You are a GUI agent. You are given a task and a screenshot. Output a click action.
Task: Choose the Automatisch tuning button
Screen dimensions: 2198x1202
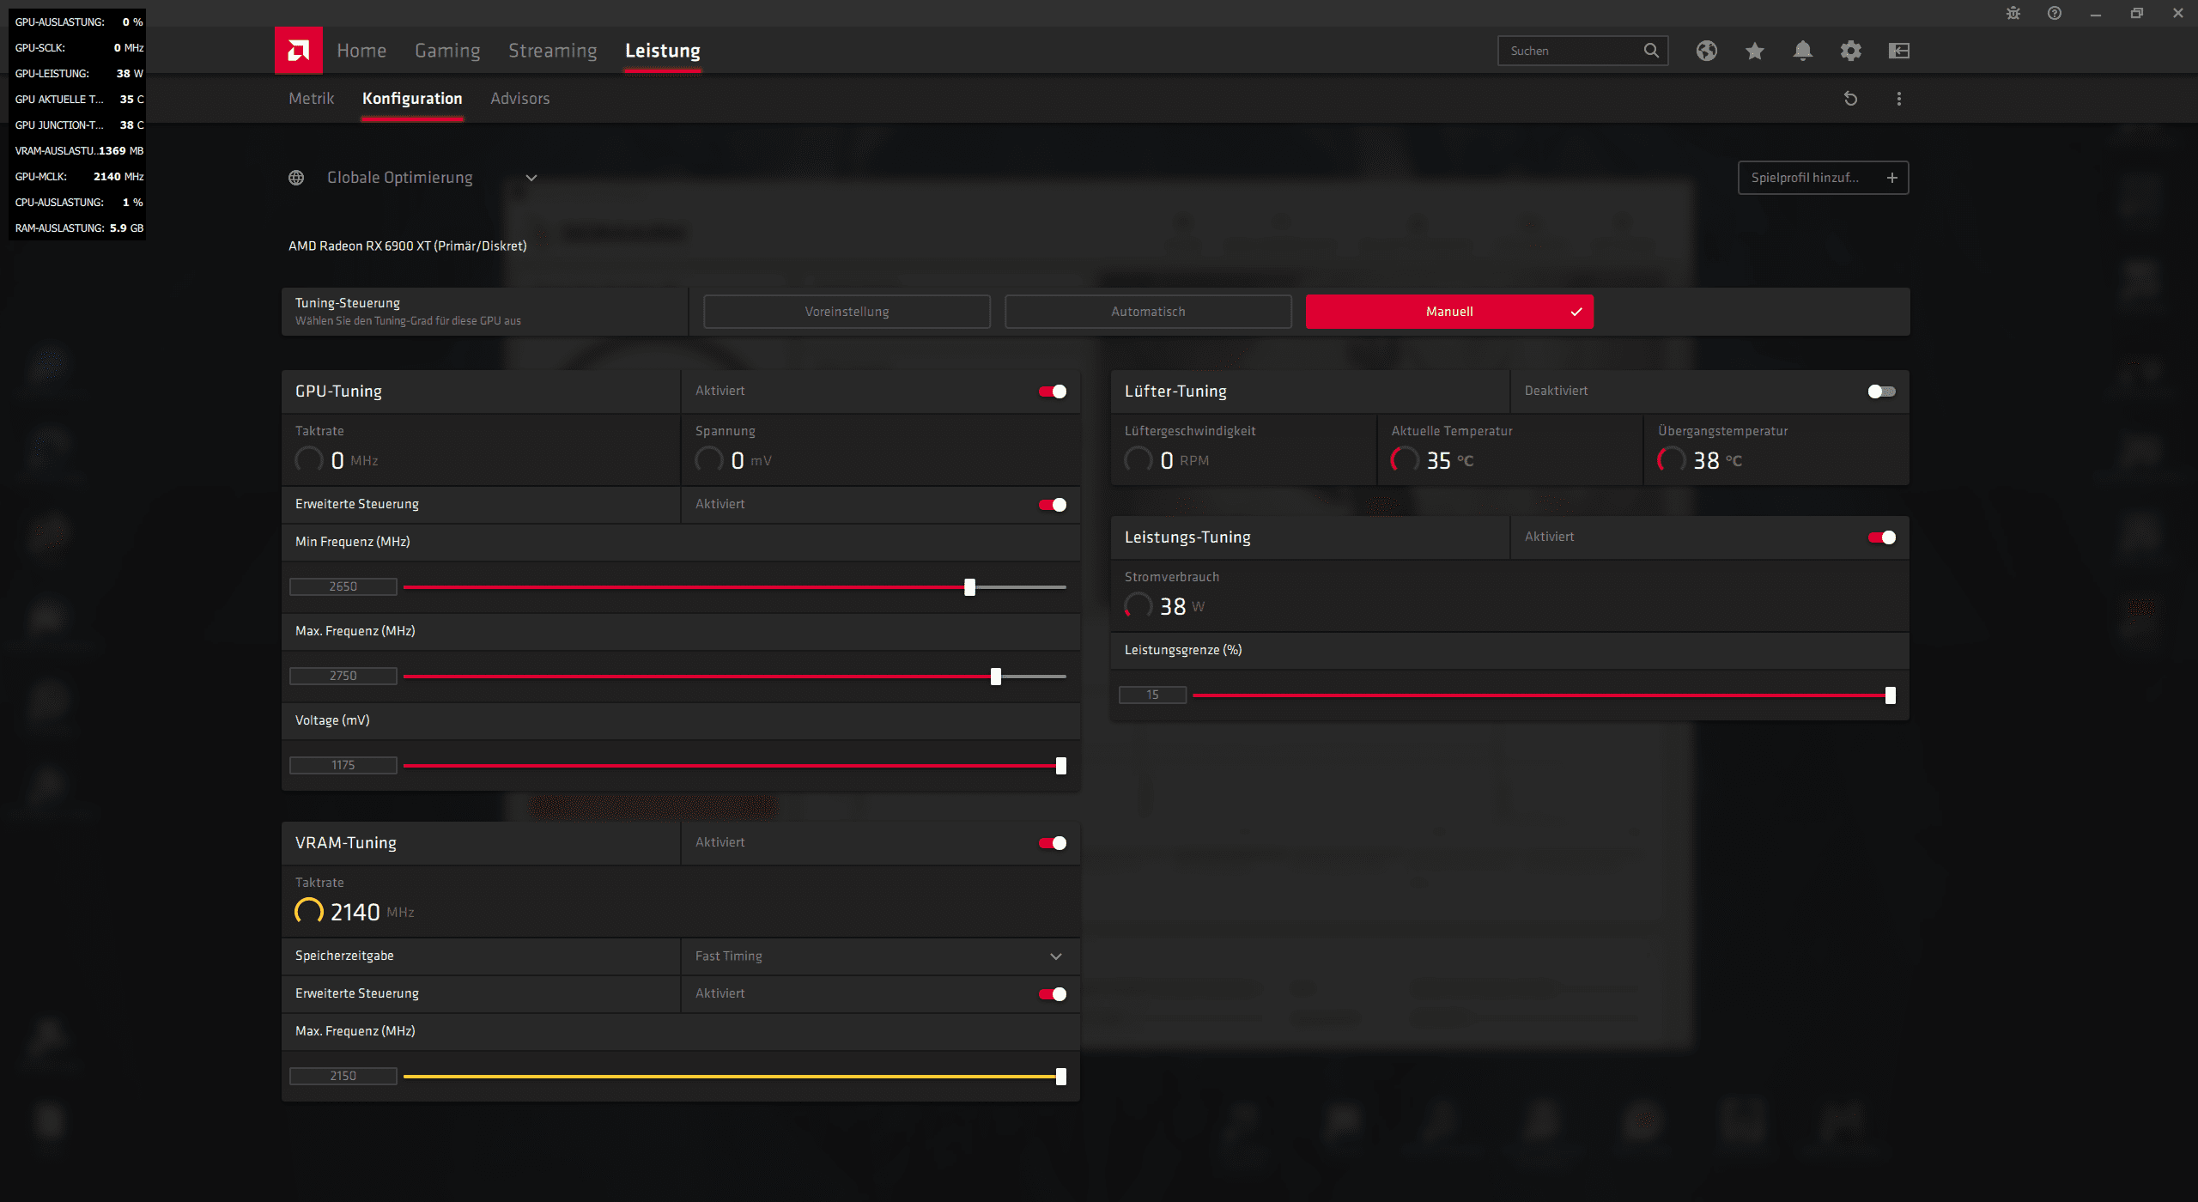point(1148,312)
